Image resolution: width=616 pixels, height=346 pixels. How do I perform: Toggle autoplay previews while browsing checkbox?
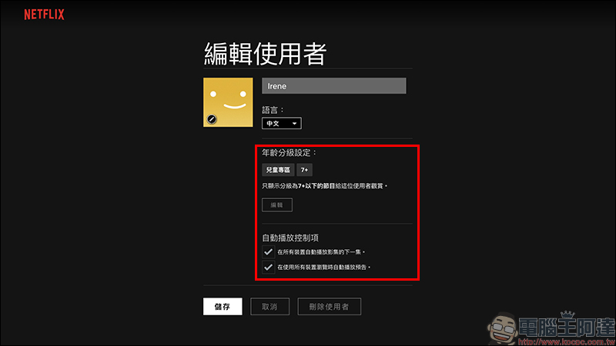coord(268,267)
